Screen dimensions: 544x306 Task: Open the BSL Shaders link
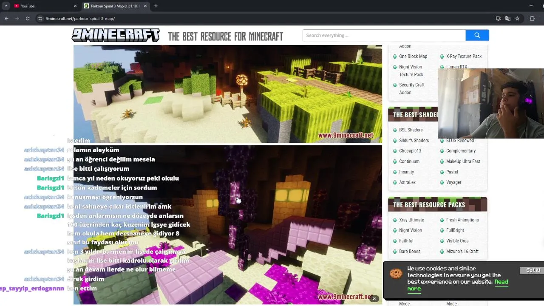(x=411, y=130)
